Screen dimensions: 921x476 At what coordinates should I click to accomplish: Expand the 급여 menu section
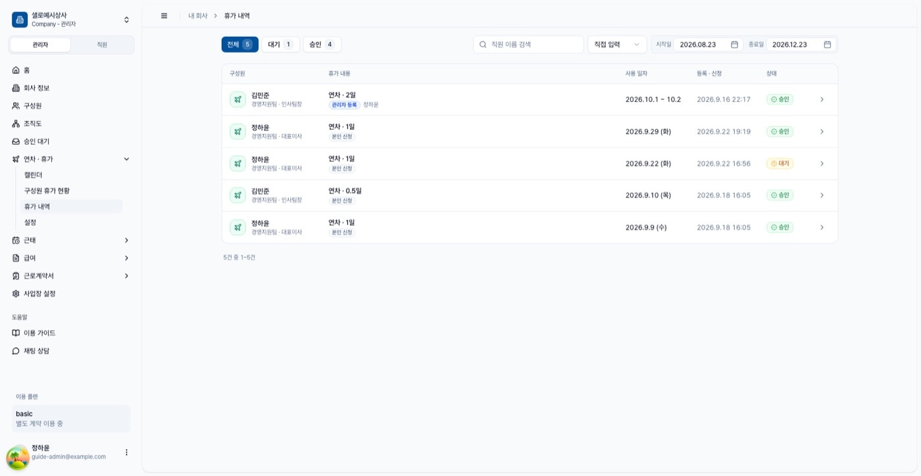(x=126, y=258)
